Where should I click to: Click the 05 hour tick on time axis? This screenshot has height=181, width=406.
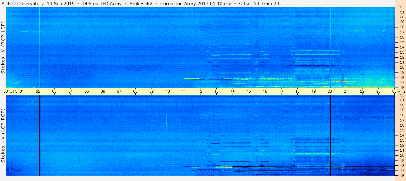pyautogui.click(x=87, y=91)
